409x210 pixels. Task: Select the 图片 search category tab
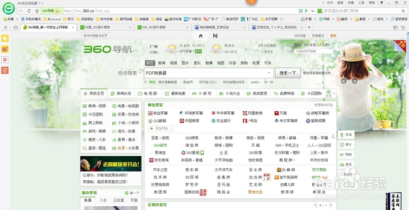coord(185,63)
